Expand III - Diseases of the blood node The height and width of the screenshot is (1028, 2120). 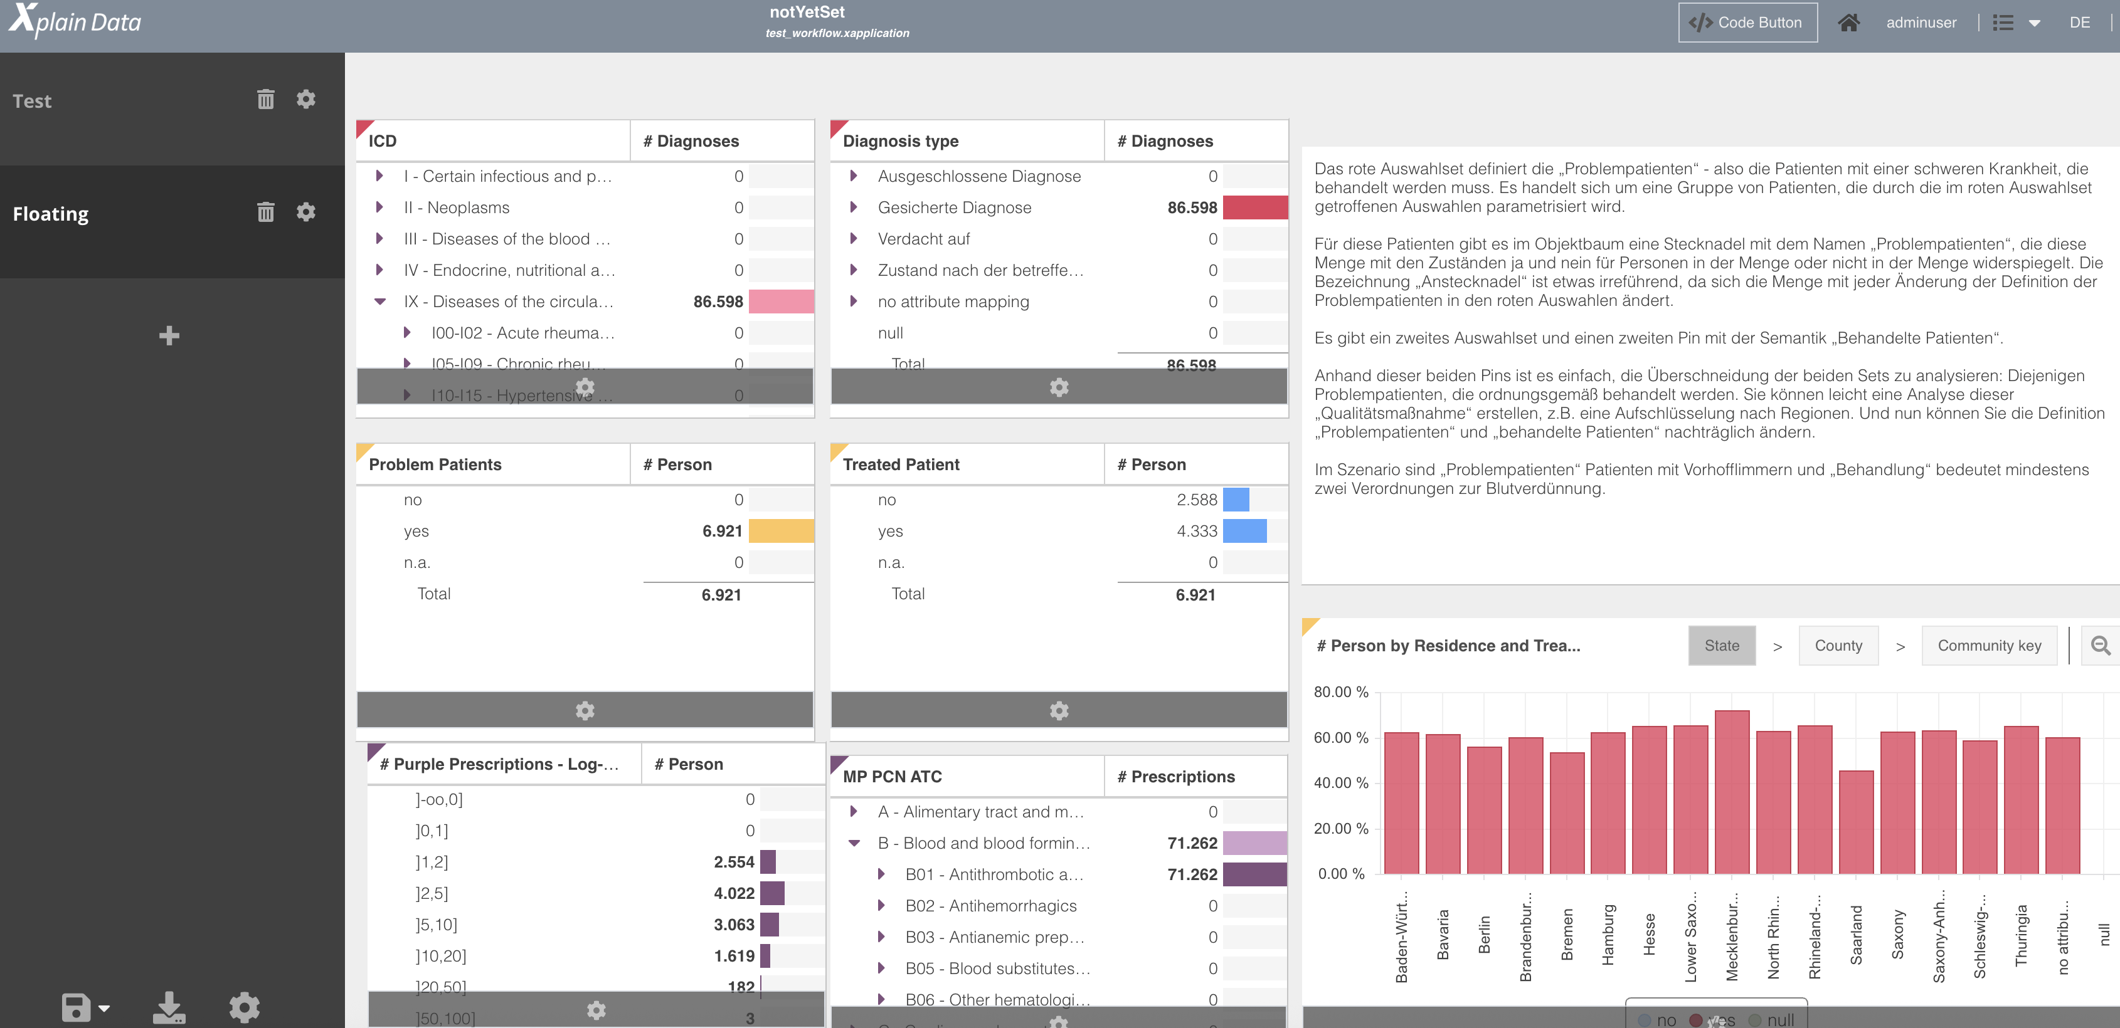pos(379,238)
